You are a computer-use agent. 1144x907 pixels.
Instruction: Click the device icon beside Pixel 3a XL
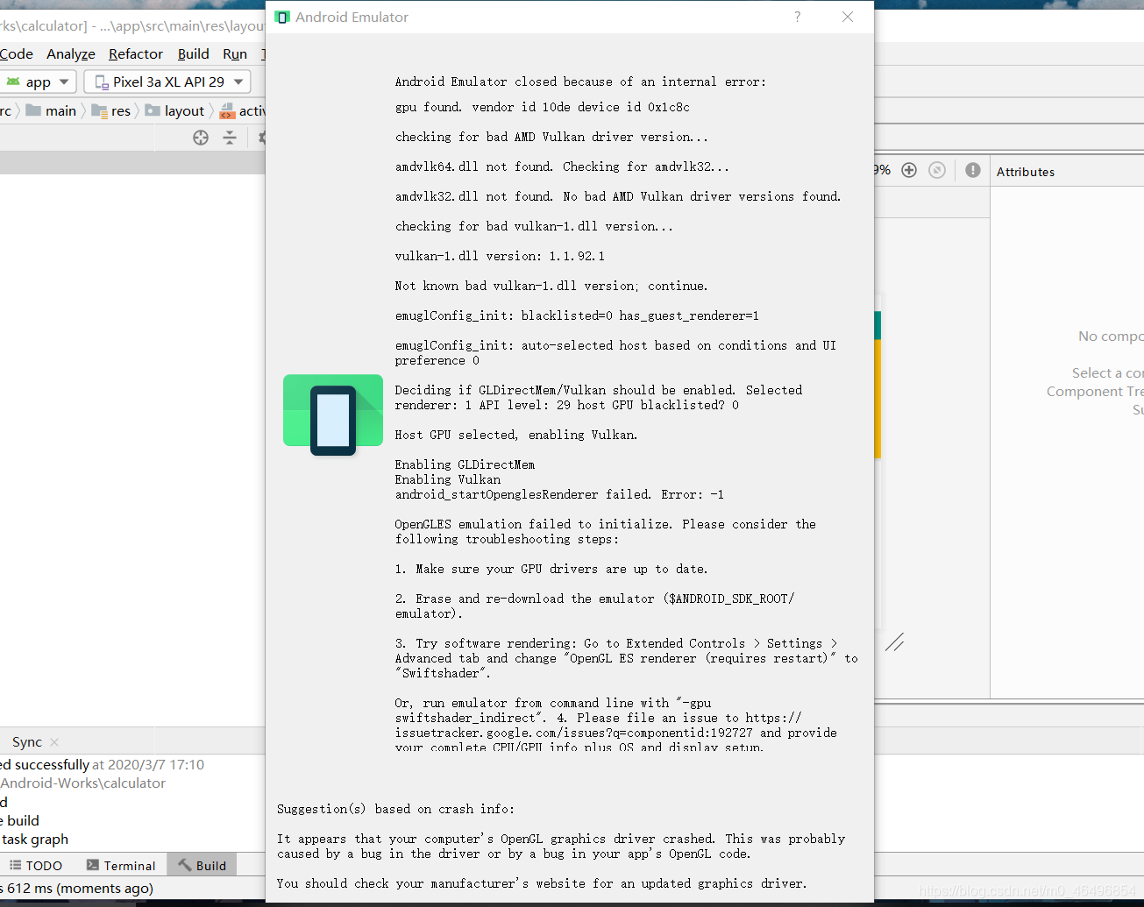click(102, 82)
